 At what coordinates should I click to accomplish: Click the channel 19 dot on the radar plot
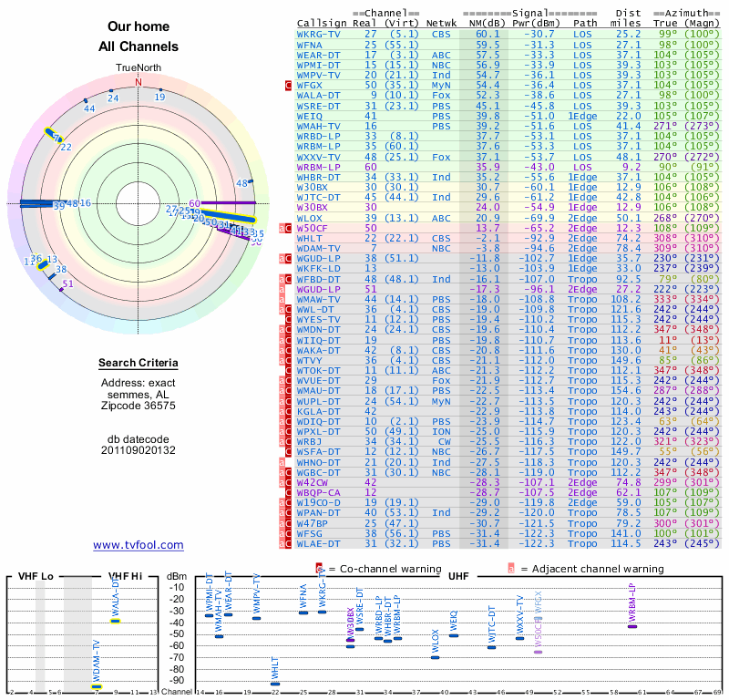161,89
